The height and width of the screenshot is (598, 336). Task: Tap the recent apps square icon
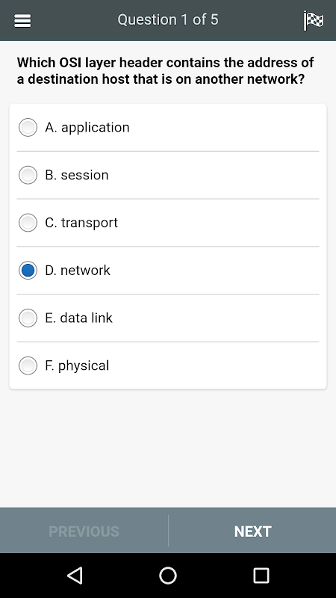[261, 575]
